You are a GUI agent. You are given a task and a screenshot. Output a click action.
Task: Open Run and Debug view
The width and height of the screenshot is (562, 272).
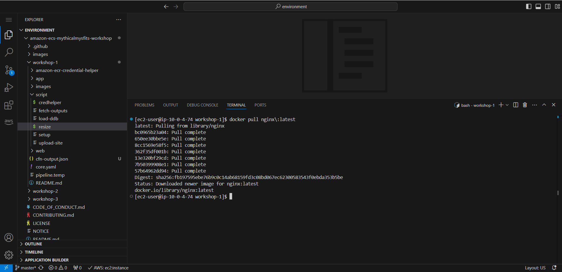(x=9, y=87)
